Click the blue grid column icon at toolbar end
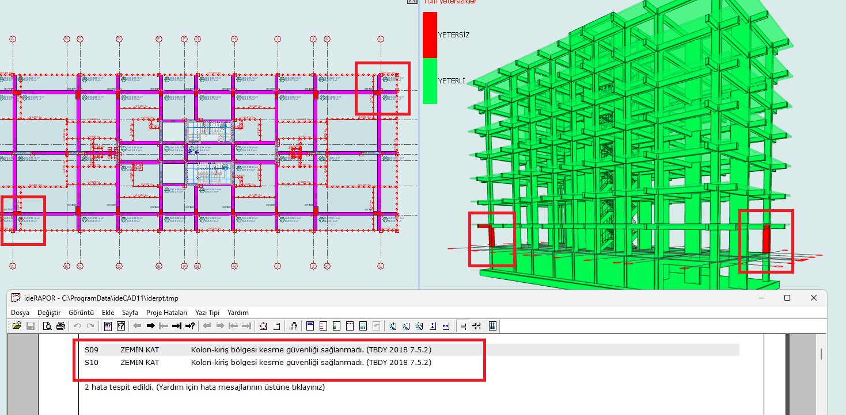Image resolution: width=846 pixels, height=415 pixels. [x=492, y=326]
